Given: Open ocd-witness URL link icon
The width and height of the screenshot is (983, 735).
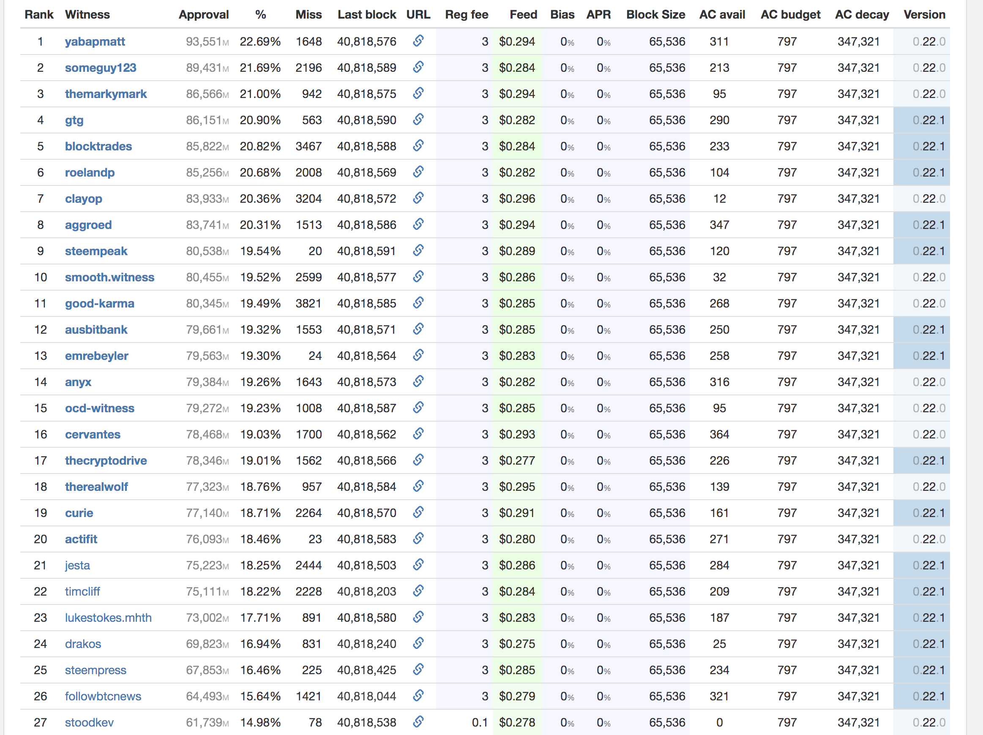Looking at the screenshot, I should [418, 408].
